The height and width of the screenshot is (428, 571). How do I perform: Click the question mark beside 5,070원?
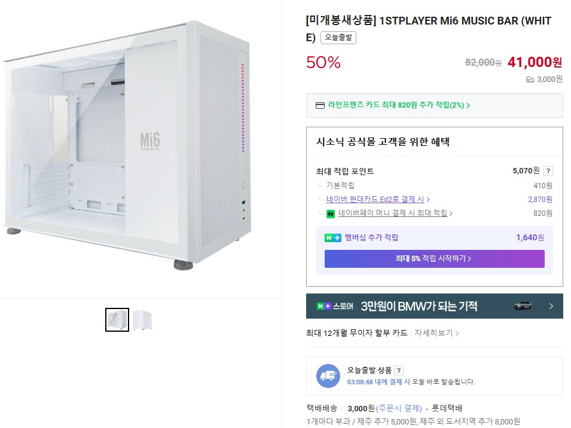pos(548,171)
